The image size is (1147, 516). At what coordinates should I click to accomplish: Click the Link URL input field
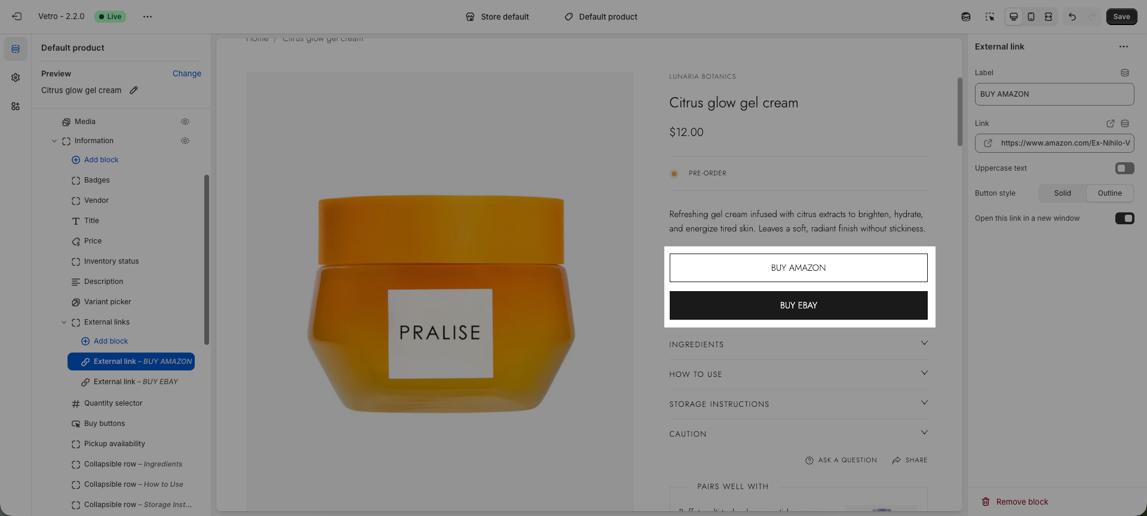coord(1065,143)
